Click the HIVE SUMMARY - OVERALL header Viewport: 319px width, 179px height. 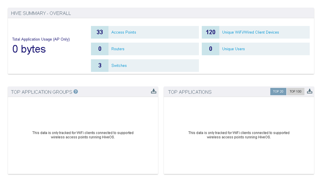point(41,13)
